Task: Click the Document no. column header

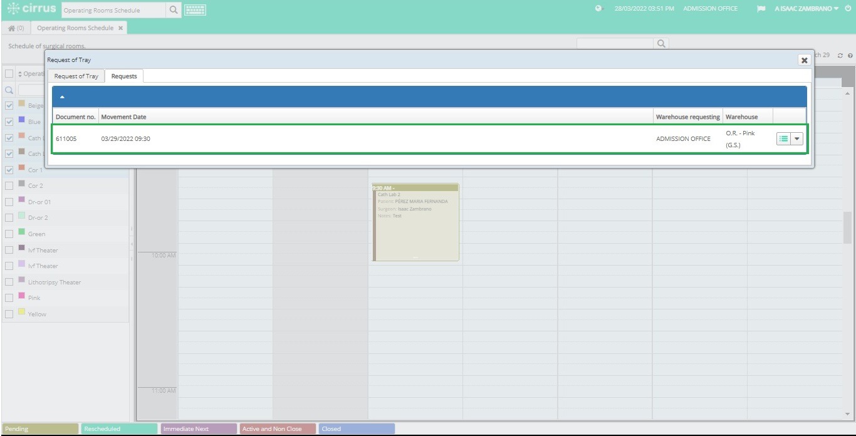Action: click(76, 117)
